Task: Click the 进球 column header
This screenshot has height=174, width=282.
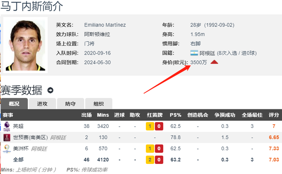Action: pos(119,115)
